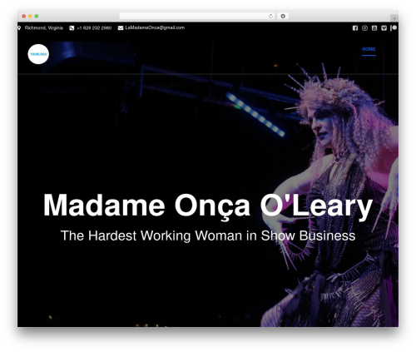Screen dimensions: 416x352
Task: Open the YouTube social icon
Action: tap(374, 28)
